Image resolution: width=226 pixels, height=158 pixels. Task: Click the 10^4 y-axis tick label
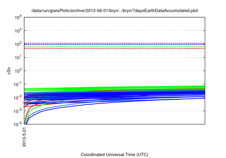pos(18,17)
